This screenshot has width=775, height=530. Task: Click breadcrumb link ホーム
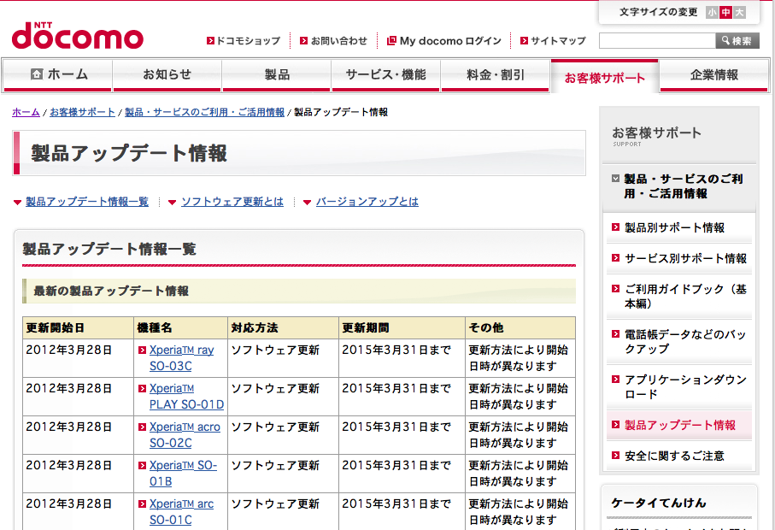26,112
